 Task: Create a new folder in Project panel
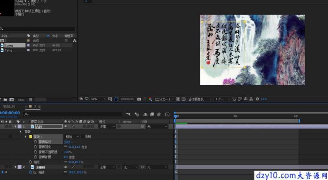5,100
